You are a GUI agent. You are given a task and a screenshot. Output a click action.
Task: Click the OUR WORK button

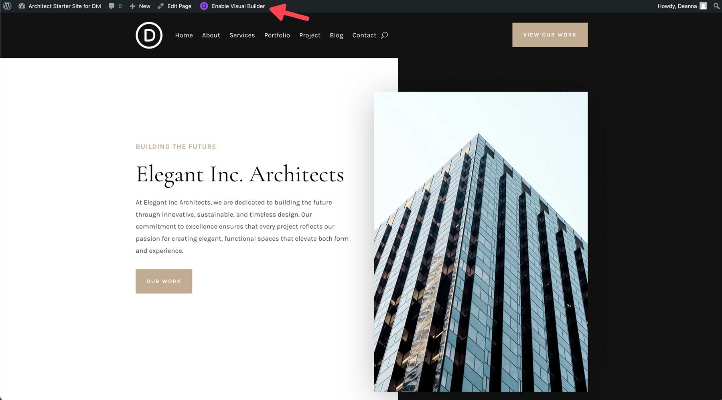coord(164,281)
